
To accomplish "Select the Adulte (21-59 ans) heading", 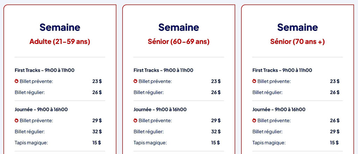I will tap(60, 42).
